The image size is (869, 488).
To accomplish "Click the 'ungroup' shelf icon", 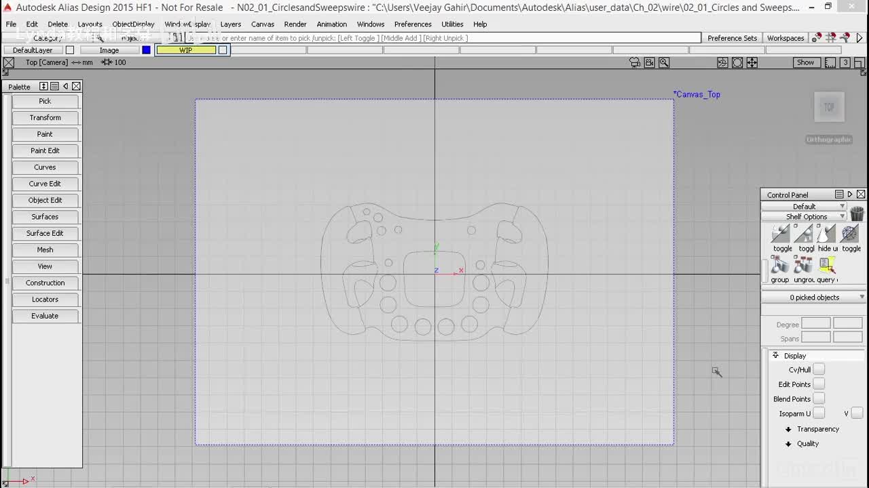I will click(x=804, y=266).
